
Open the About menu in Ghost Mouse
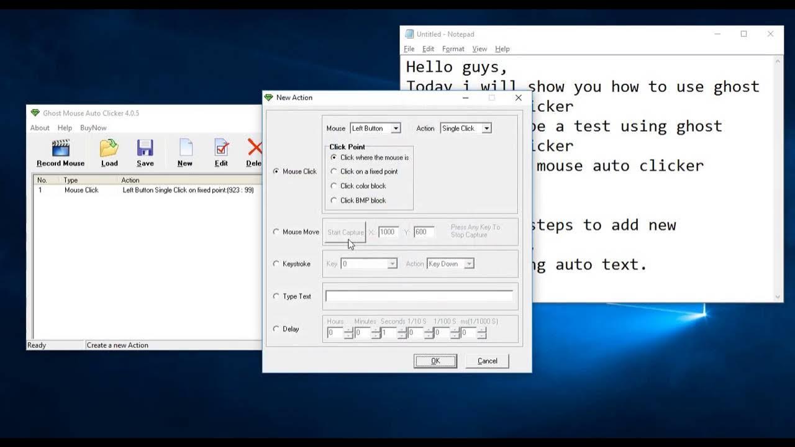pos(40,128)
